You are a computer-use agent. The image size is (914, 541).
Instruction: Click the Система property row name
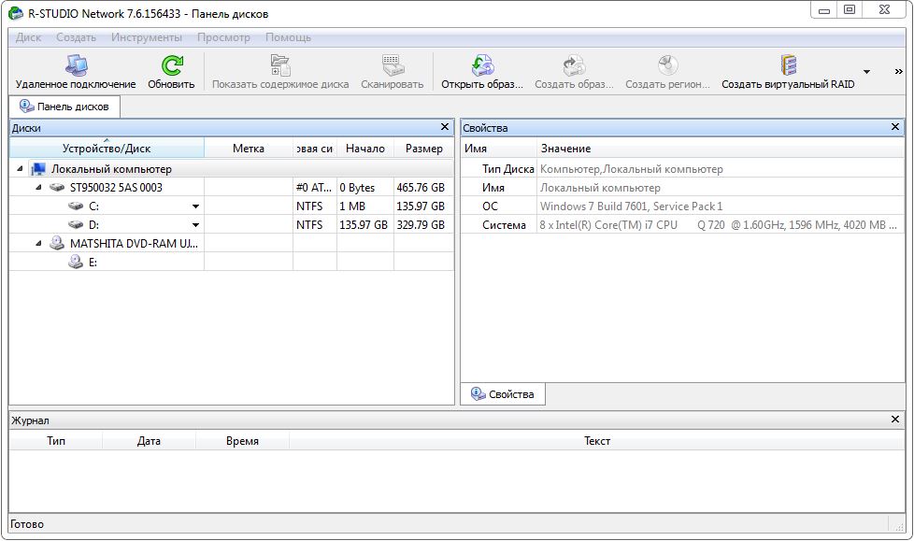coord(504,225)
